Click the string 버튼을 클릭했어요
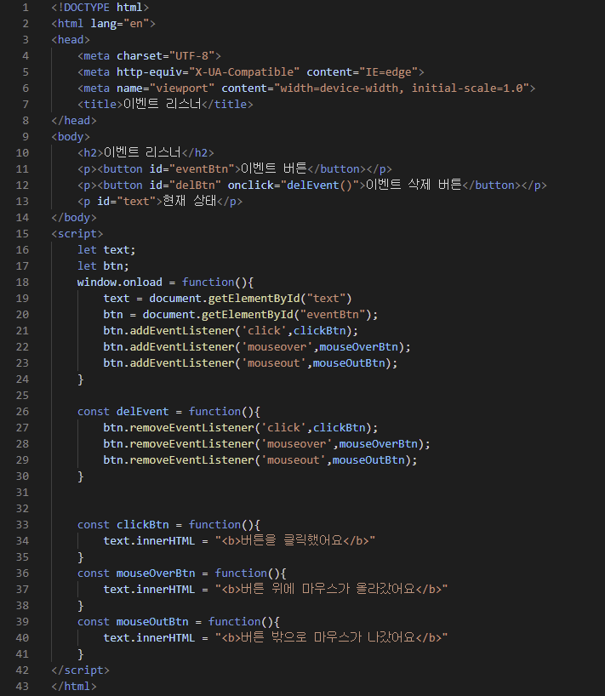The height and width of the screenshot is (696, 605). (x=295, y=541)
